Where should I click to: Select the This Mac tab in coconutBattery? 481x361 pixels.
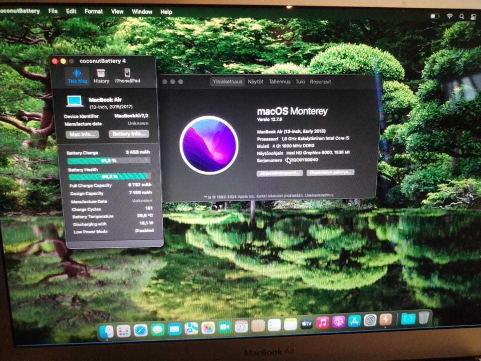(x=77, y=76)
